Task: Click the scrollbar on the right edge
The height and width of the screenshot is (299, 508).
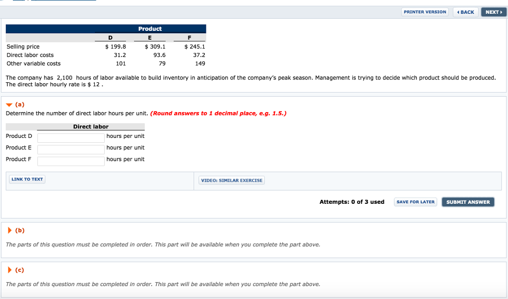Action: 506,149
